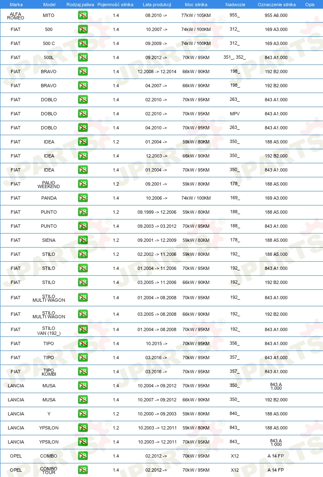The width and height of the screenshot is (323, 477).
Task: Select the fuel icon in the IDEA 1.2 row
Action: [83, 141]
